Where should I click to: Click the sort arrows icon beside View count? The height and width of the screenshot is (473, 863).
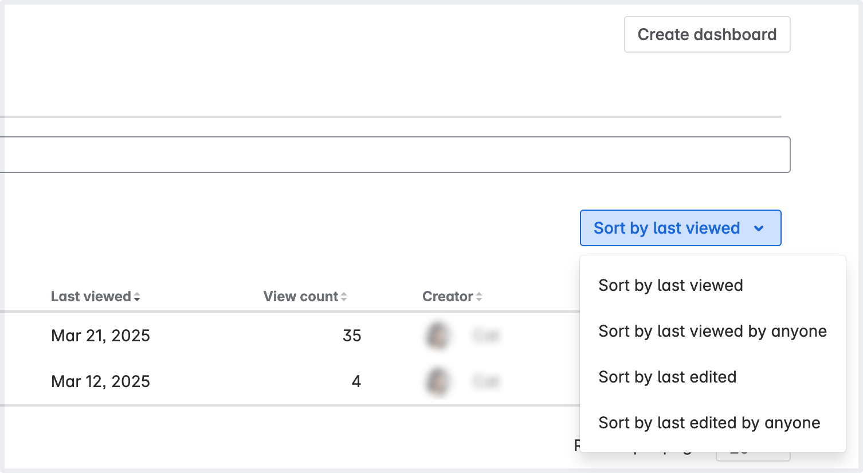[344, 297]
